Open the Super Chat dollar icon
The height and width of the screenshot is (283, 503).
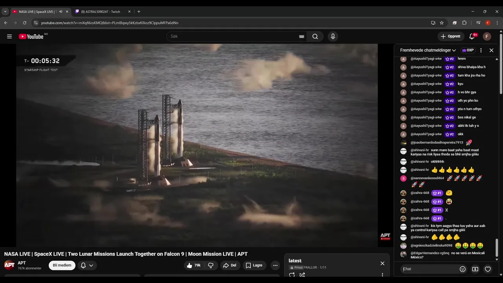point(475,269)
